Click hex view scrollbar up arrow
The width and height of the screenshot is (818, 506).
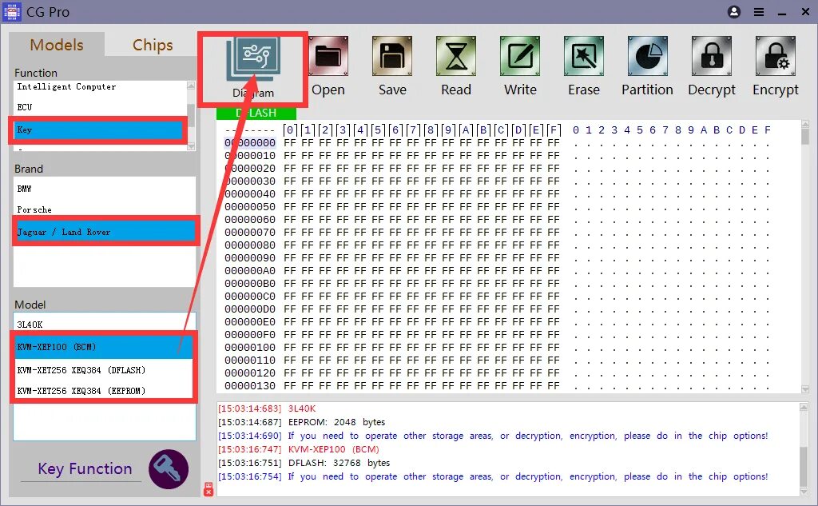(x=805, y=124)
